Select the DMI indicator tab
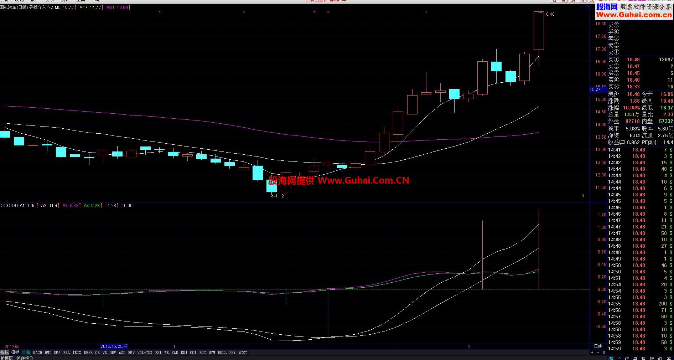The width and height of the screenshot is (674, 360). click(48, 353)
